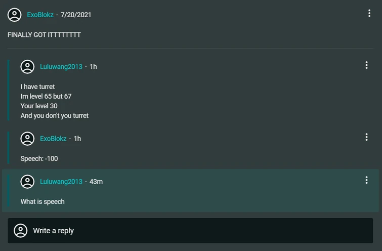Open more options menu for the original post
Screen dimensions: 382x251
pyautogui.click(x=369, y=14)
